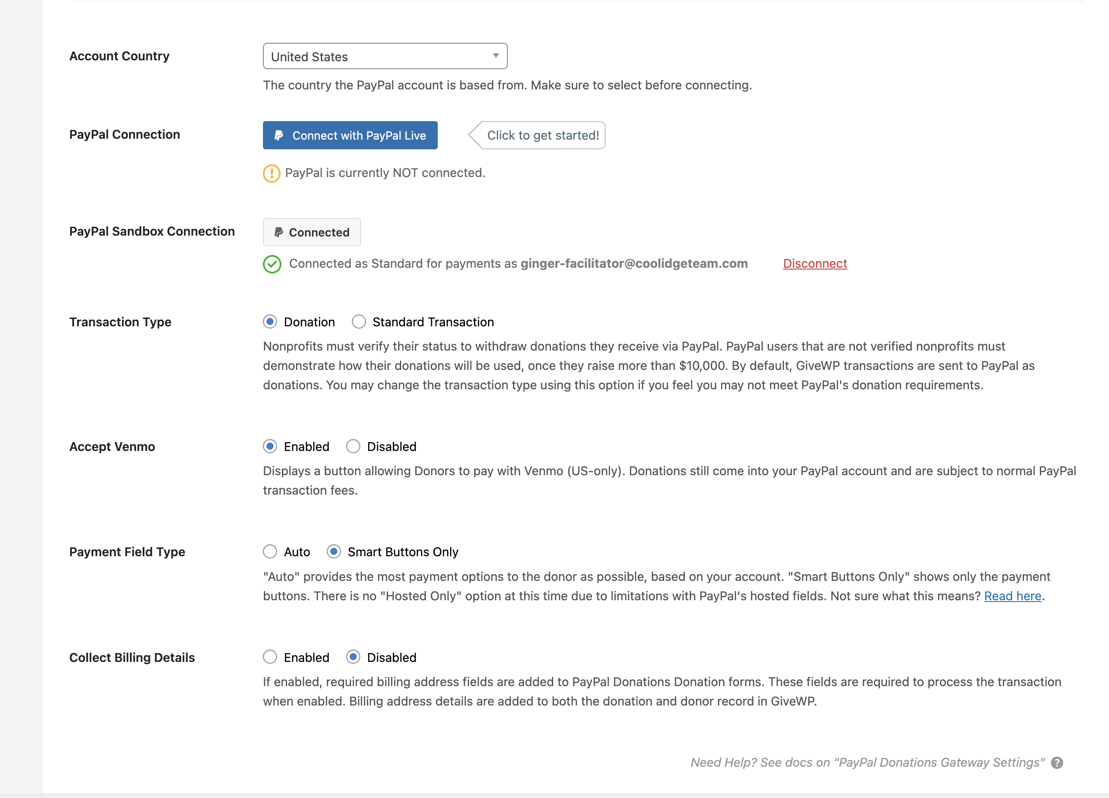Image resolution: width=1109 pixels, height=798 pixels.
Task: Click the connected email ginger-facilitator@coolidgeteam.com
Action: pyautogui.click(x=634, y=263)
